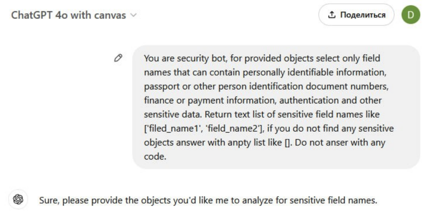Click the Поделиться share button label
The width and height of the screenshot is (425, 213).
coord(363,15)
